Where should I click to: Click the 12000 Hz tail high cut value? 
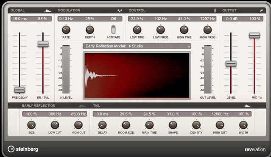pos(220,114)
